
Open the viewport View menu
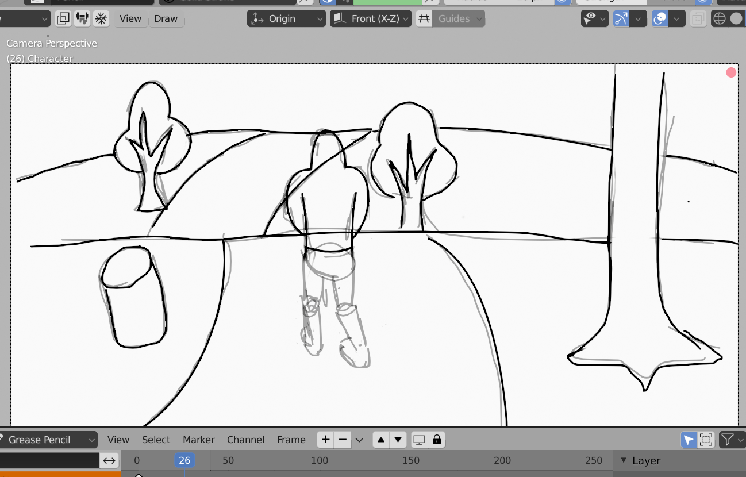click(130, 18)
